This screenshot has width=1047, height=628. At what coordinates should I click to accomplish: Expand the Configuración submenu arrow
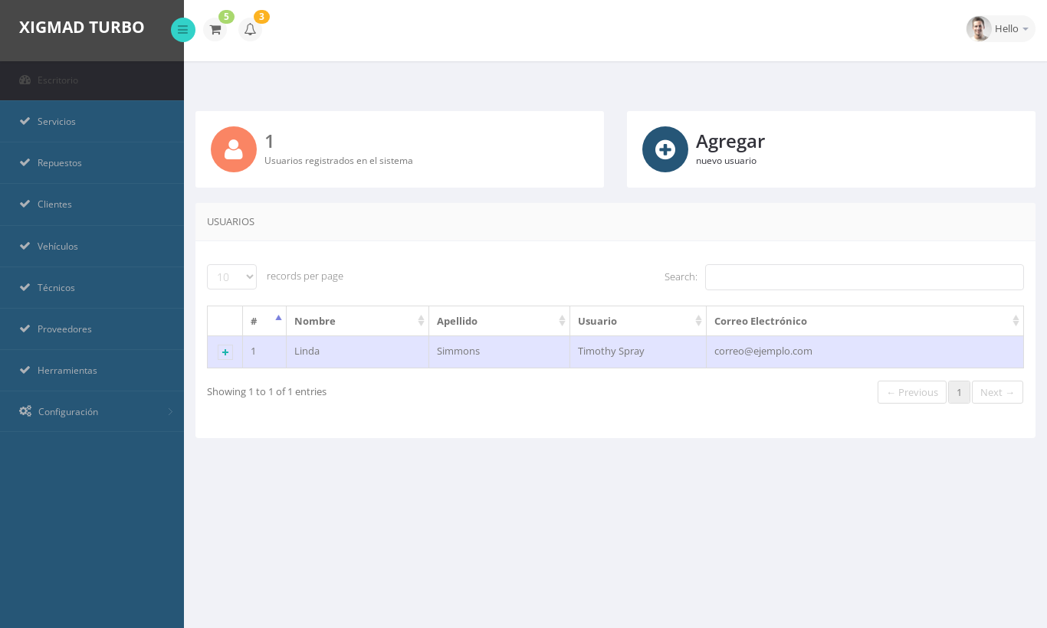click(x=170, y=412)
